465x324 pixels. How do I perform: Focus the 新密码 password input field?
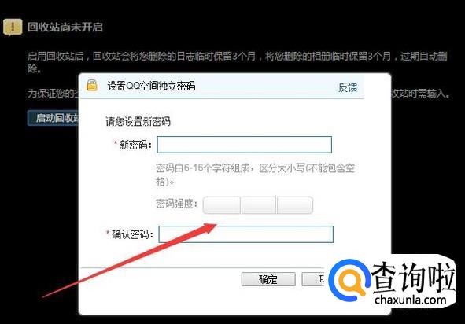coord(245,145)
